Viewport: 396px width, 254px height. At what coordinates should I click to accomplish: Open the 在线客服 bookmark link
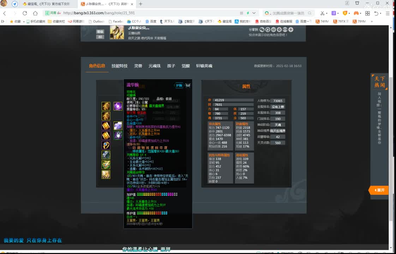(284, 22)
